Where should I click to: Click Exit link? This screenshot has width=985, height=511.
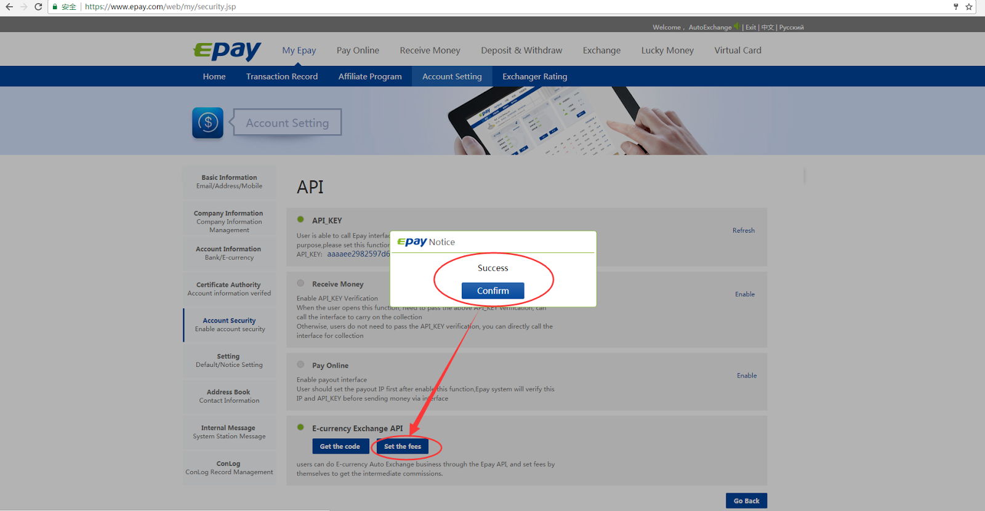pos(750,27)
